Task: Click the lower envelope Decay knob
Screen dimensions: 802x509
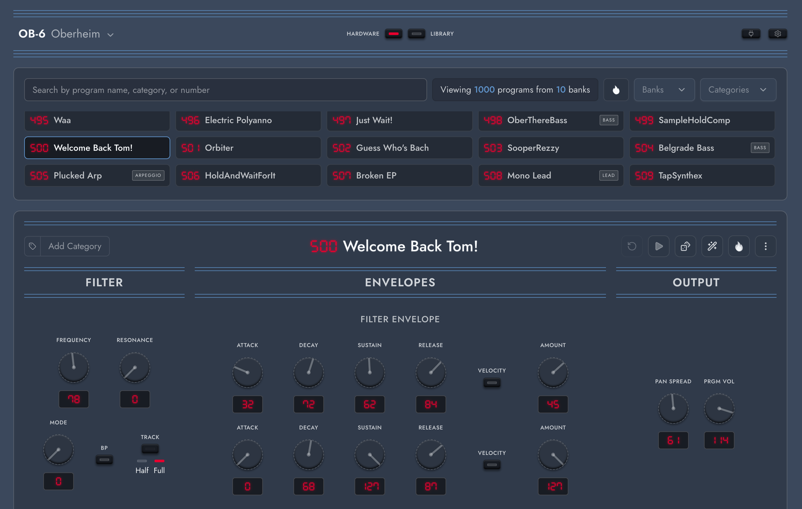Action: 308,454
